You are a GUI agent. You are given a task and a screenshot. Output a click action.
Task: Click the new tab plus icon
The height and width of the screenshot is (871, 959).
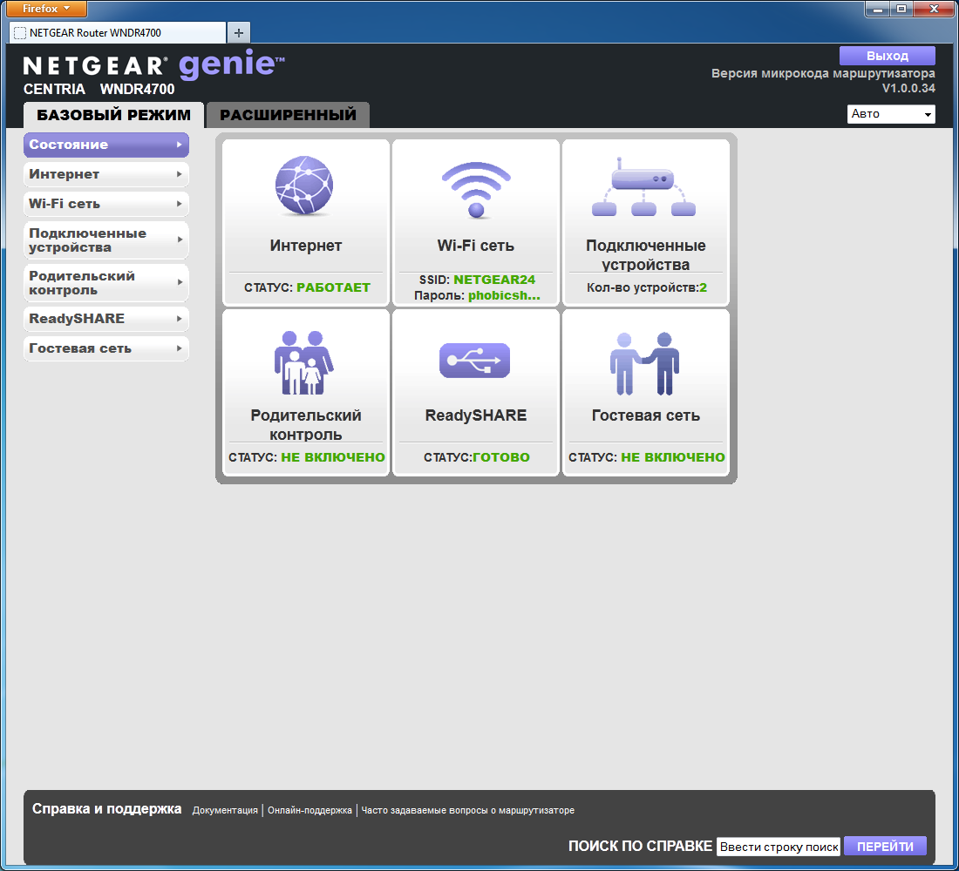click(x=238, y=33)
